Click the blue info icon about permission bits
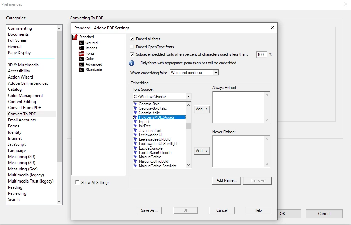The height and width of the screenshot is (225, 351). (x=132, y=63)
